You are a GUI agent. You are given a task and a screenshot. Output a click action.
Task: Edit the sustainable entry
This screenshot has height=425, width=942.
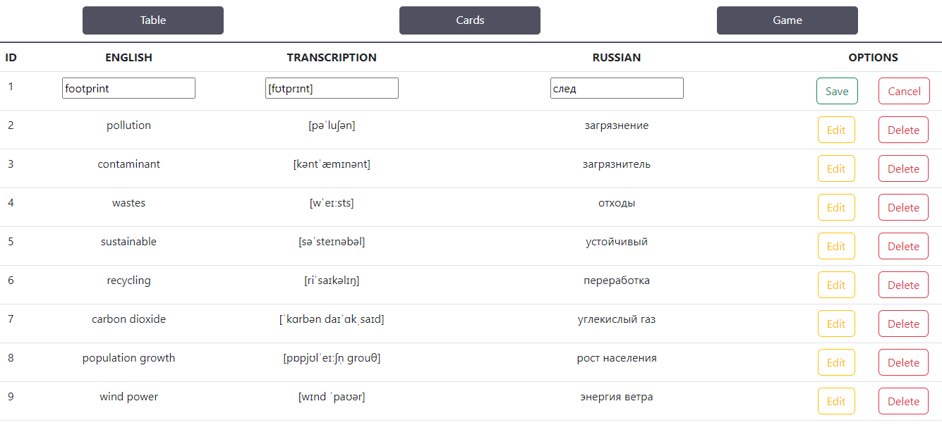coord(836,245)
